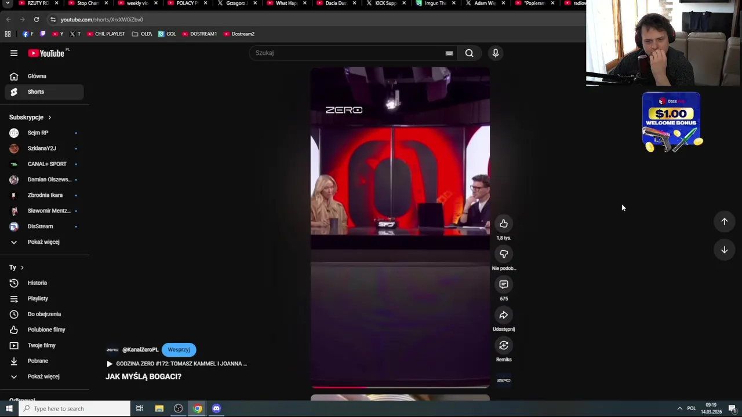Image resolution: width=742 pixels, height=417 pixels.
Task: Remix this Short with the Remiks icon
Action: (504, 345)
